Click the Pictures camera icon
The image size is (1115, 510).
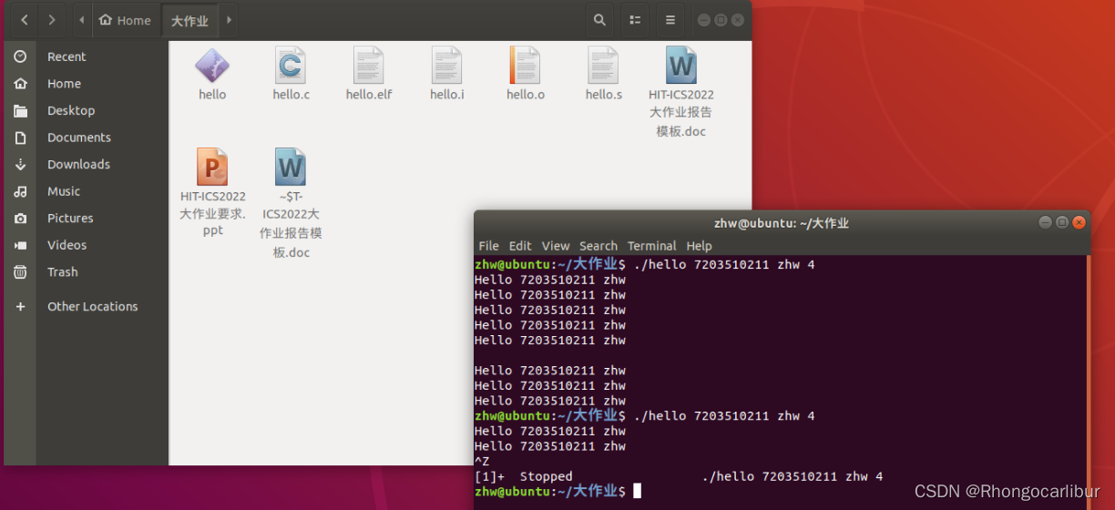(20, 219)
